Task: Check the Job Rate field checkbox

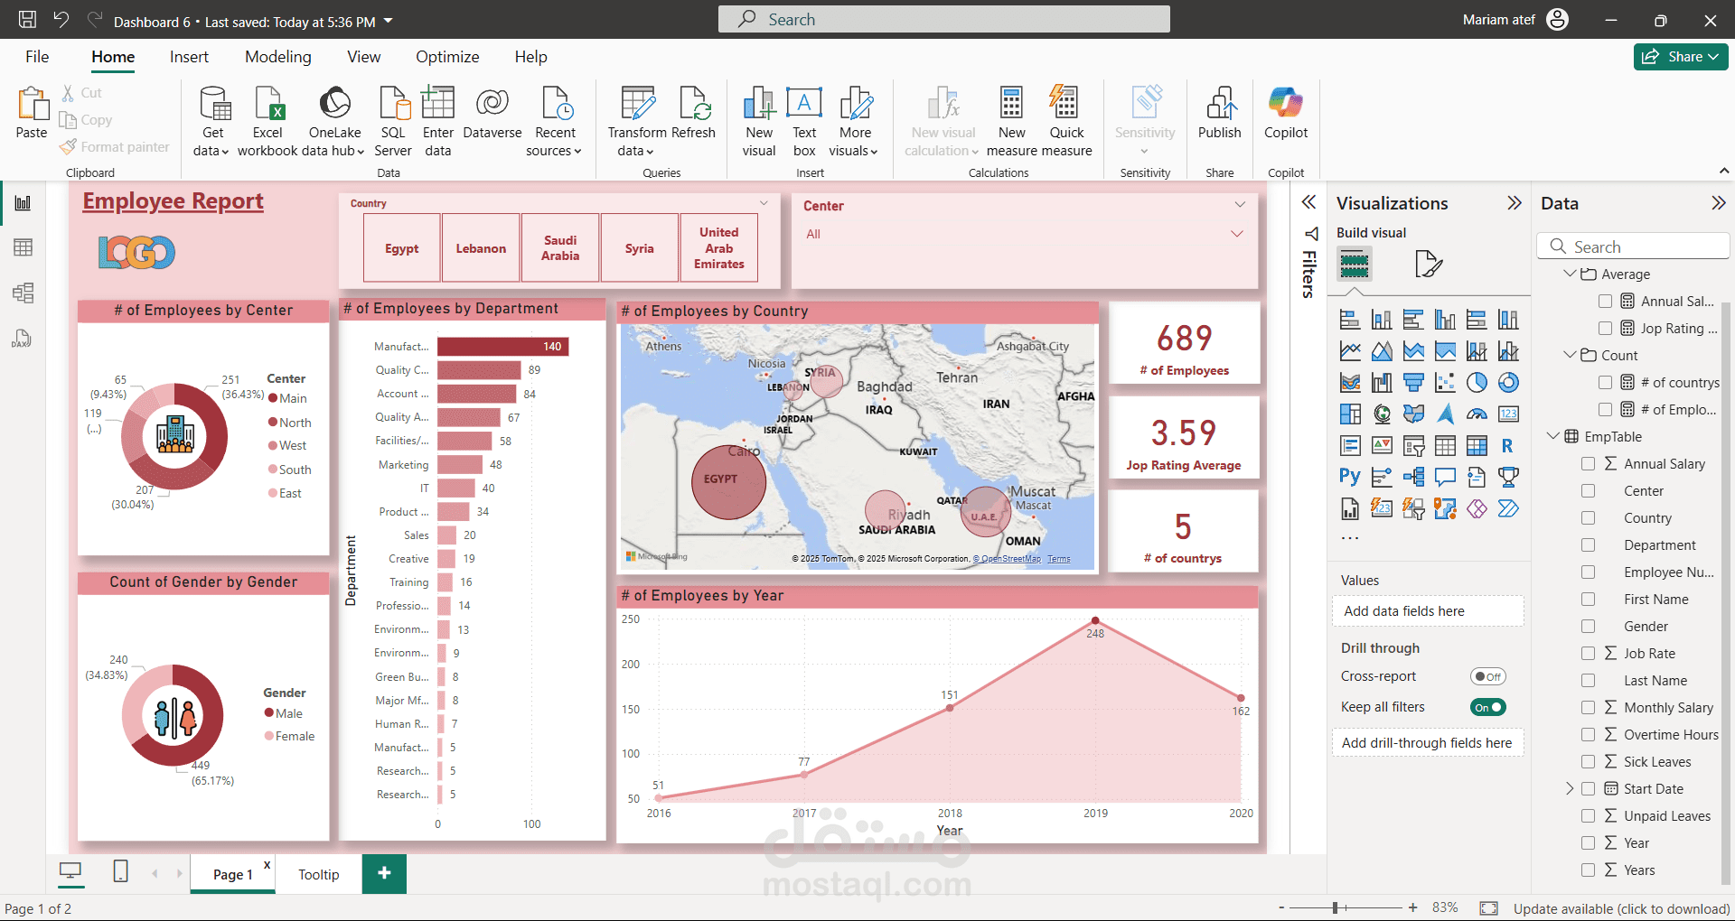Action: coord(1588,654)
